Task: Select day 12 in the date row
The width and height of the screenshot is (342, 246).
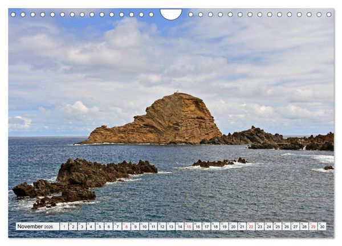Action: coord(162,227)
